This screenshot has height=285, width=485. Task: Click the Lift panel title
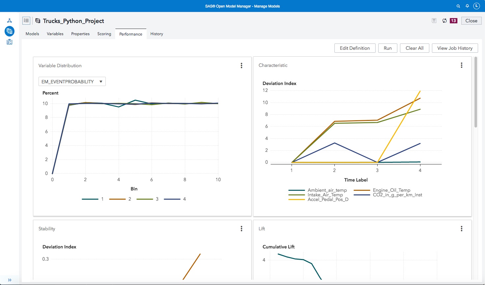[x=262, y=229]
